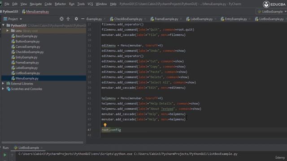
Task: Click the yellow intention lightbulb icon
Action: pos(105,125)
